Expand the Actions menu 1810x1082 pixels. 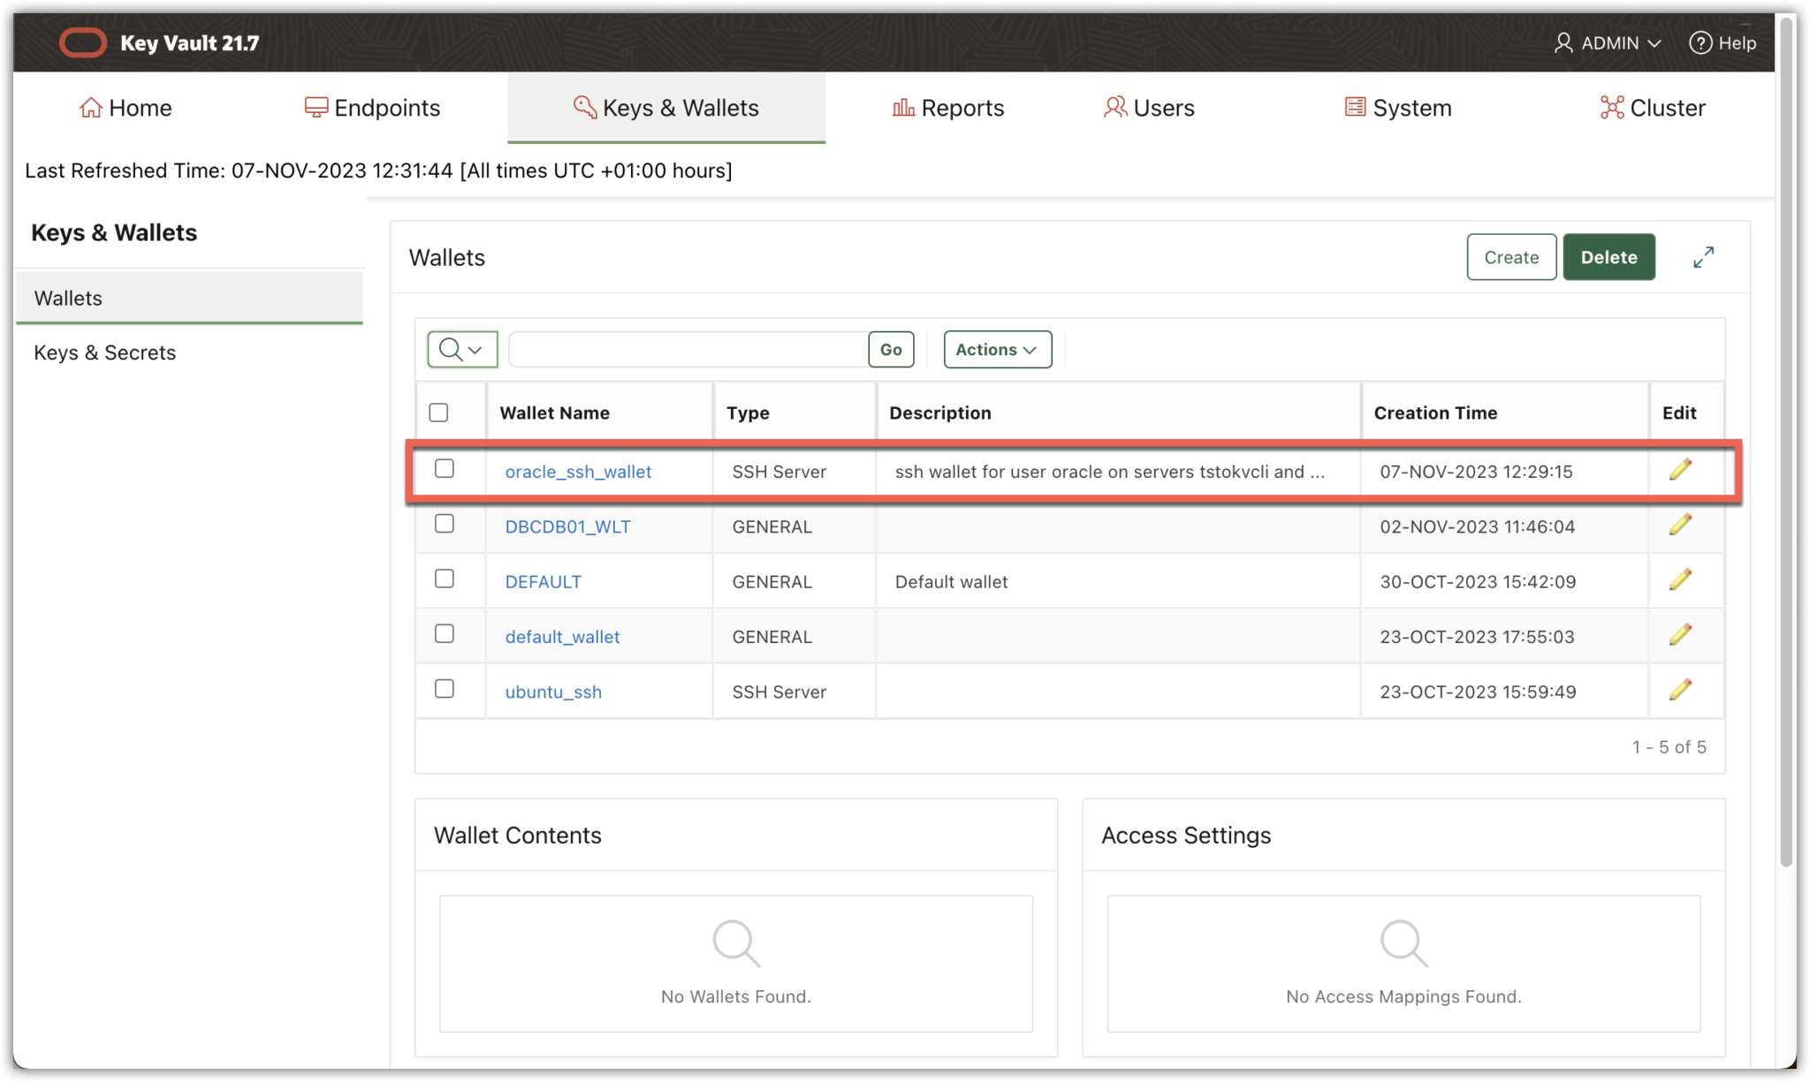pyautogui.click(x=997, y=350)
